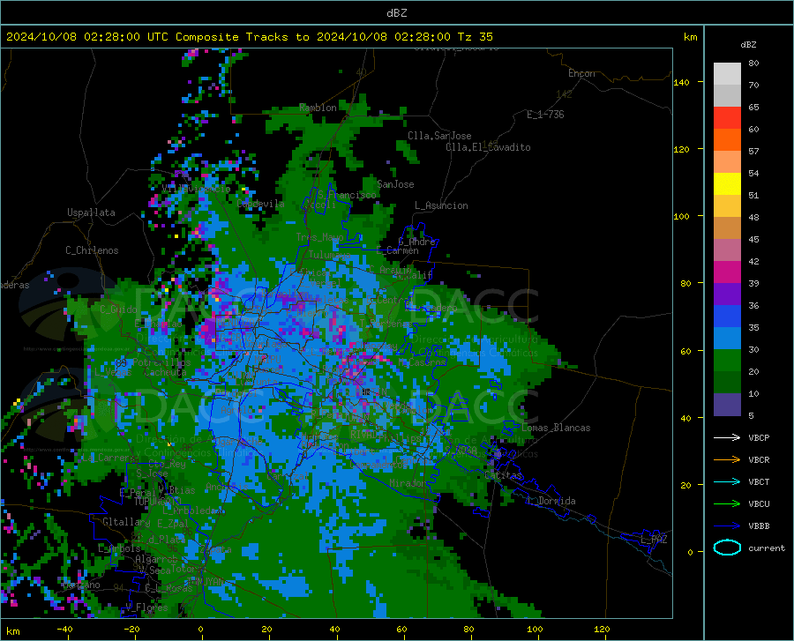Image resolution: width=794 pixels, height=641 pixels.
Task: Click the 'Potrerillos' place label
Action: click(x=161, y=362)
